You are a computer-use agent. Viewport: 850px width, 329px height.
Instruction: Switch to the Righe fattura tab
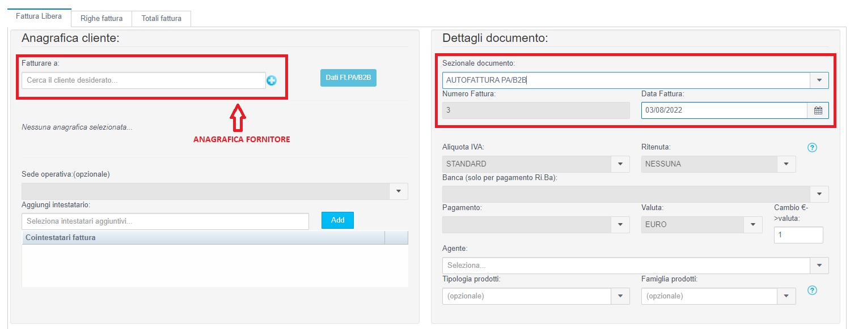pos(102,19)
